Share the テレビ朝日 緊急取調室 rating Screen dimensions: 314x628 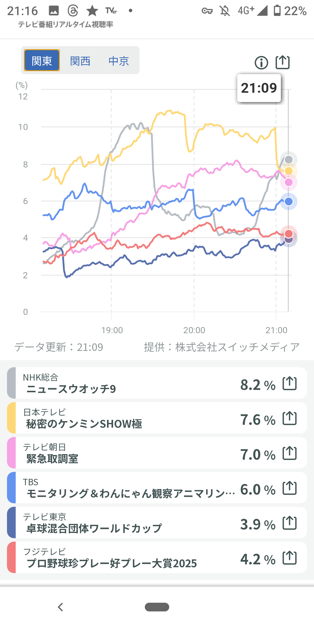pyautogui.click(x=290, y=453)
